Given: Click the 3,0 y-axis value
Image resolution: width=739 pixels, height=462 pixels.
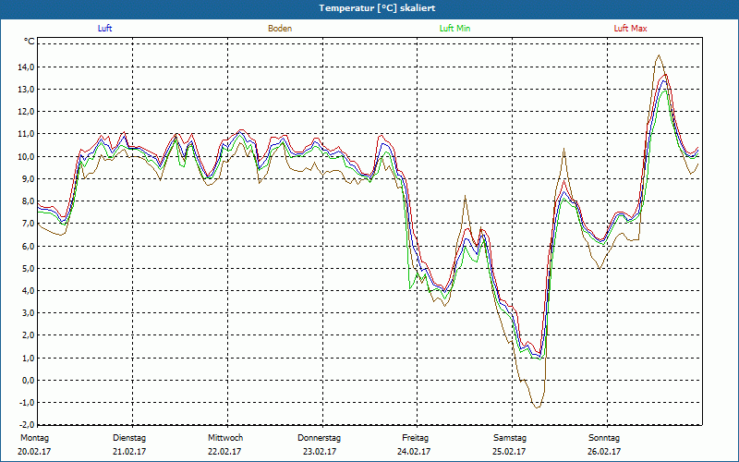Looking at the screenshot, I should pos(29,313).
